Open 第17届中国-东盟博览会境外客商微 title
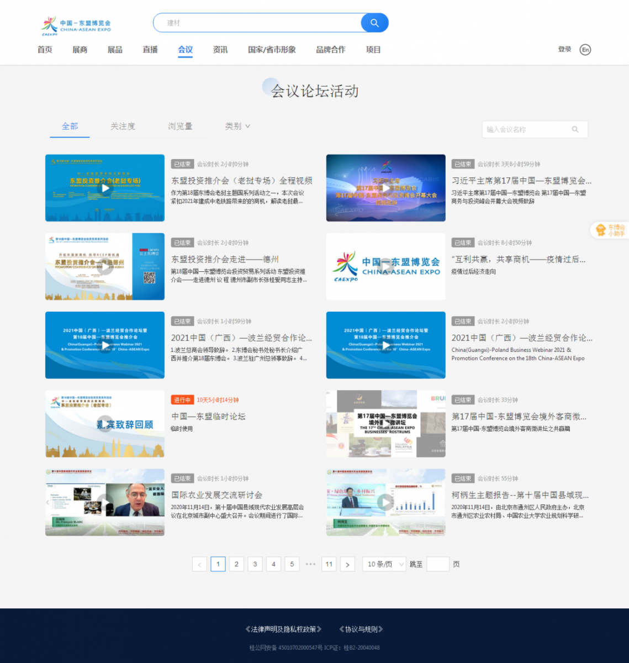This screenshot has height=663, width=629. [x=519, y=417]
